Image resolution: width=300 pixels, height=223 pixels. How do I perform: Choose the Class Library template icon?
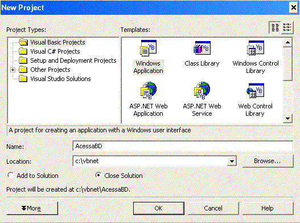click(202, 48)
